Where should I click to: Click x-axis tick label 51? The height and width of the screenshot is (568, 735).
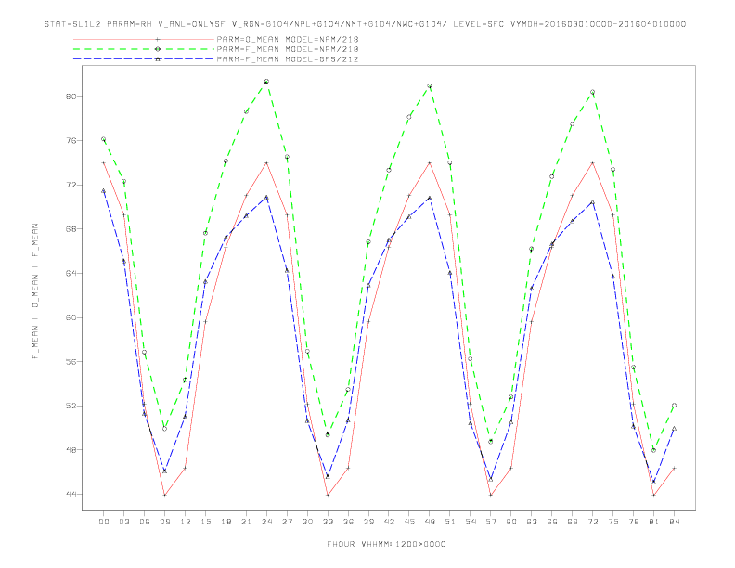[450, 522]
